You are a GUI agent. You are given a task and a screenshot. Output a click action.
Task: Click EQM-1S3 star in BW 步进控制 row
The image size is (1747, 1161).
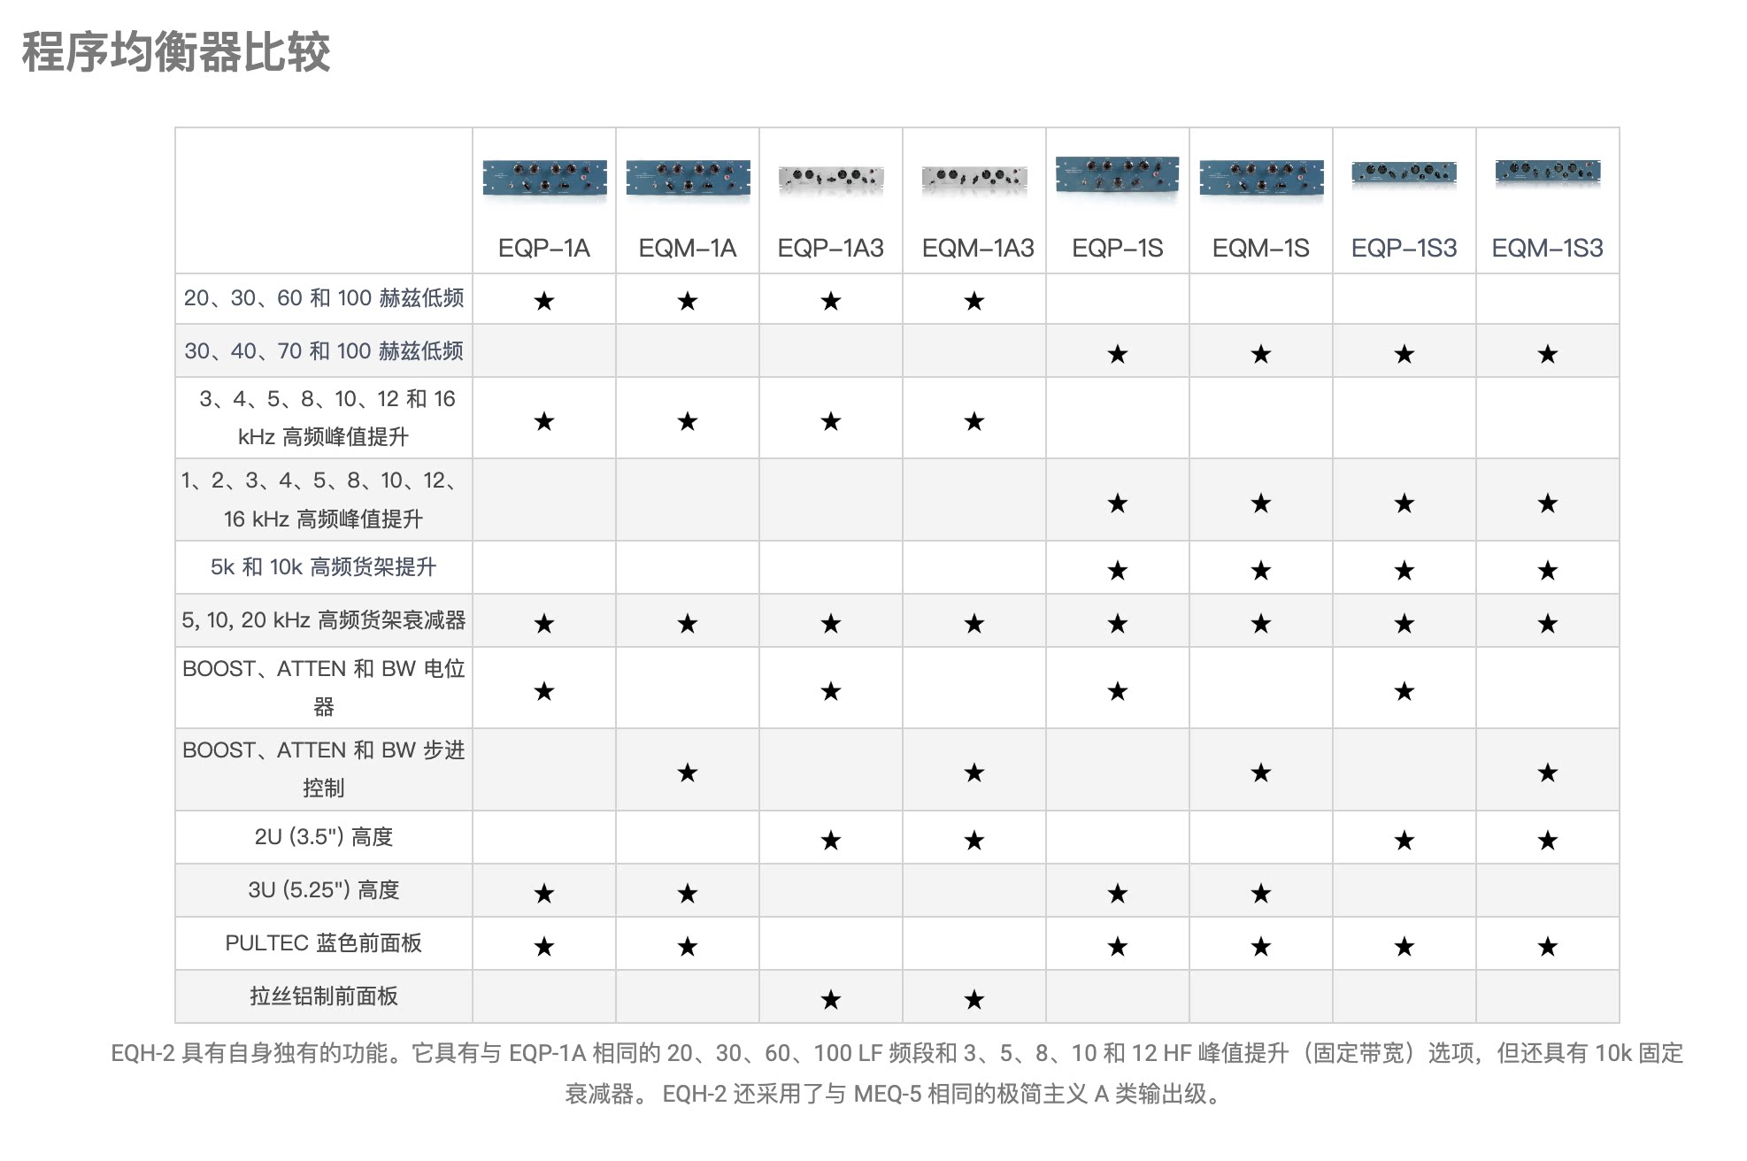[x=1548, y=773]
